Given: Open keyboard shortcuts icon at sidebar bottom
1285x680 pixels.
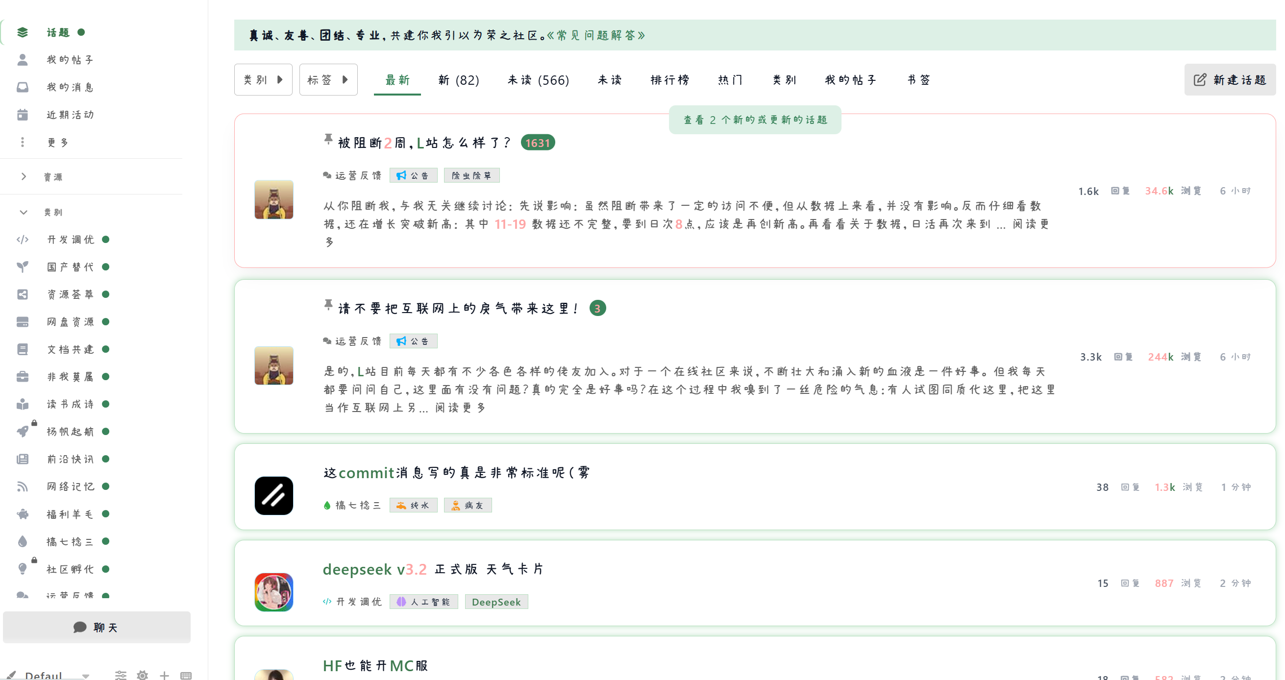Looking at the screenshot, I should (186, 675).
